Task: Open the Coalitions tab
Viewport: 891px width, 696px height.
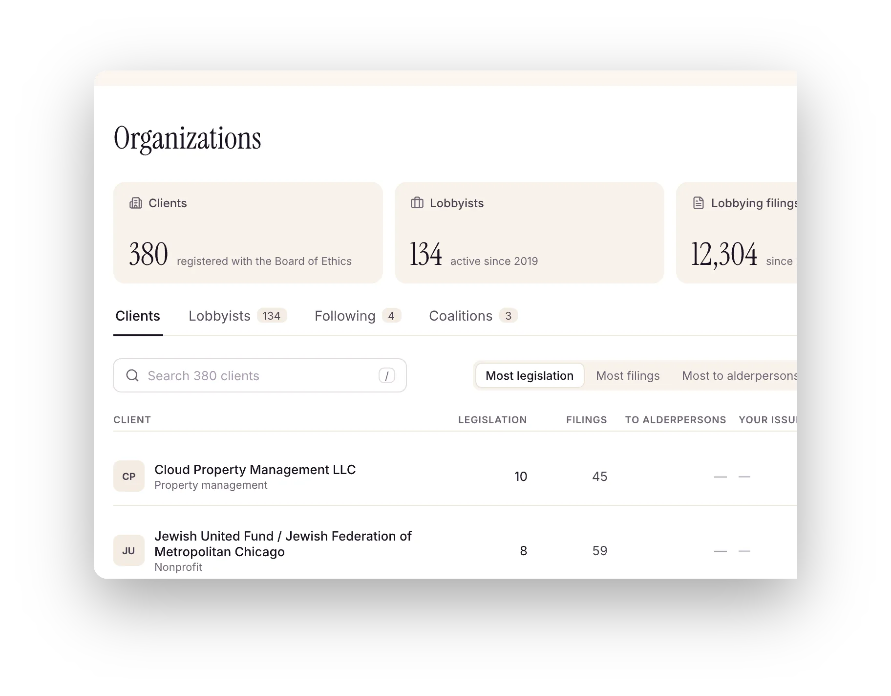Action: [473, 316]
